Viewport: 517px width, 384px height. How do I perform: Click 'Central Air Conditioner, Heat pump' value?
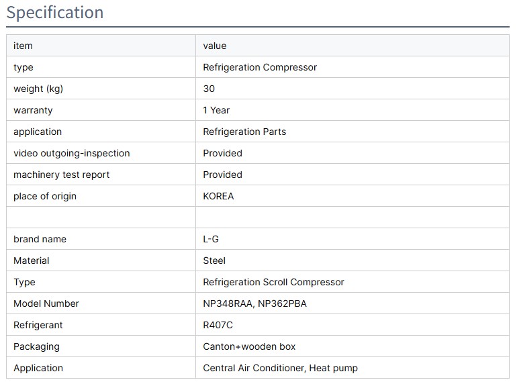pos(280,368)
